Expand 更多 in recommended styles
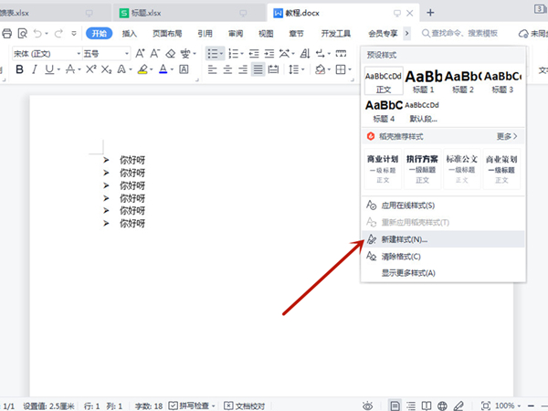 tap(506, 136)
